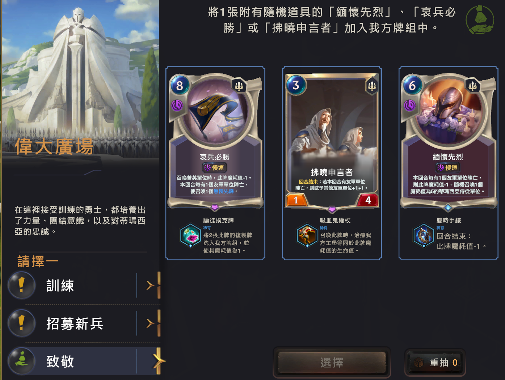Choose the 拂曉申言者 card

coord(332,163)
